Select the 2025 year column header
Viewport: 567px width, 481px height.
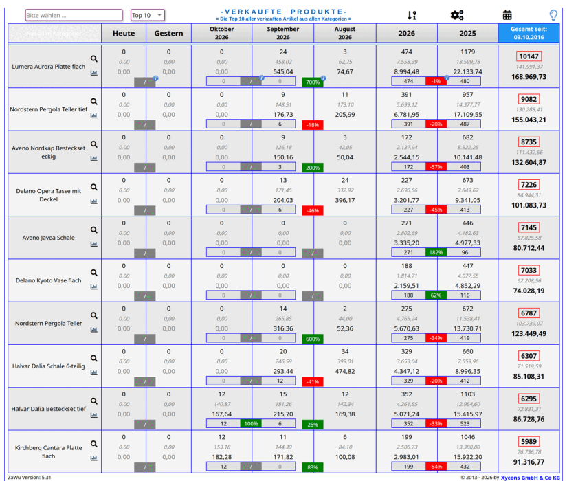(467, 33)
